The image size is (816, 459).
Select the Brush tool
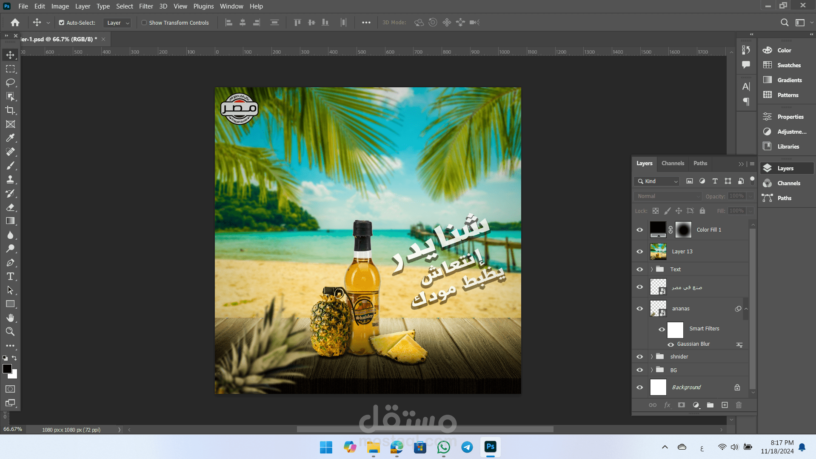pyautogui.click(x=10, y=166)
